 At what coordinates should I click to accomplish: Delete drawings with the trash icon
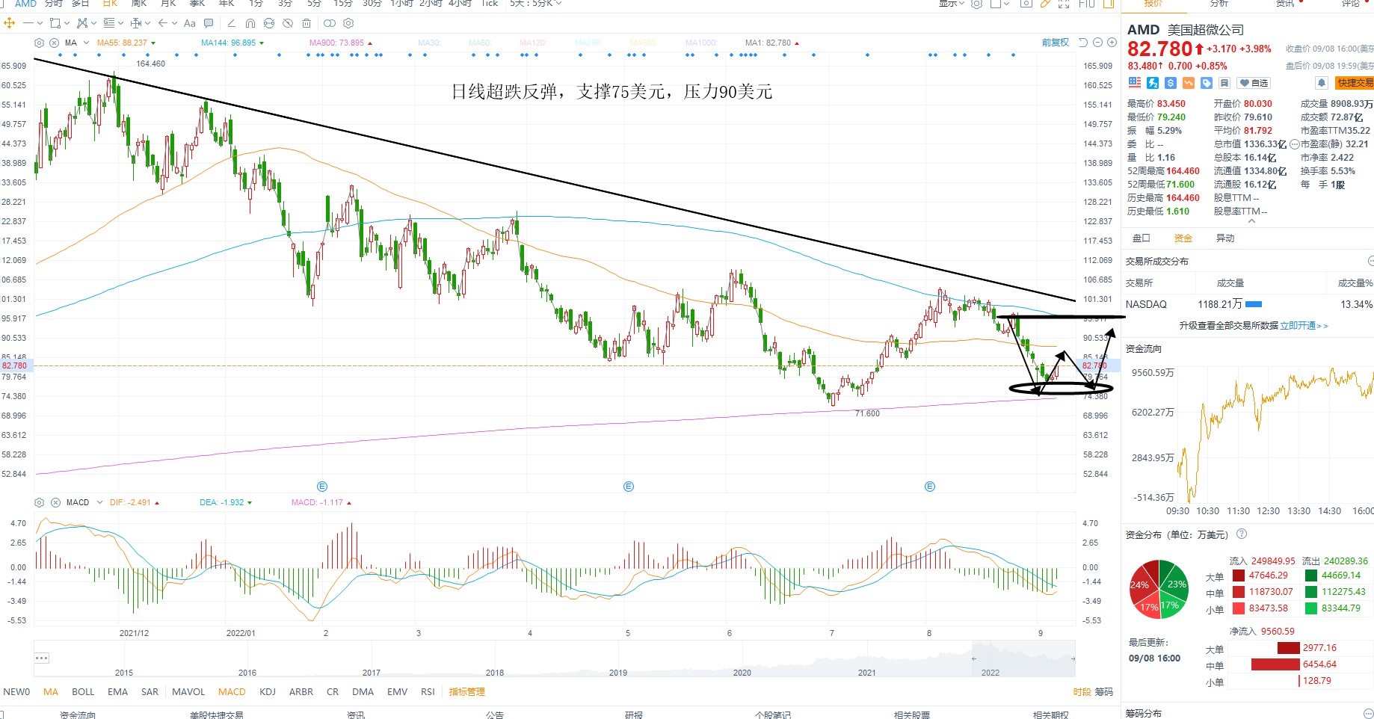click(306, 23)
